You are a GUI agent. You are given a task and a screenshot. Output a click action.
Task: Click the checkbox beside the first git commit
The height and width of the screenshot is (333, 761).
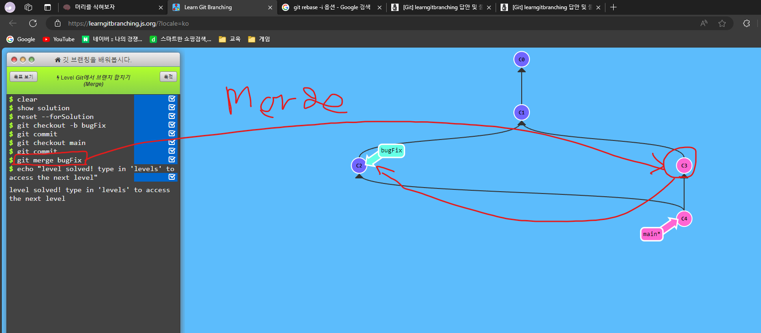[x=172, y=134]
